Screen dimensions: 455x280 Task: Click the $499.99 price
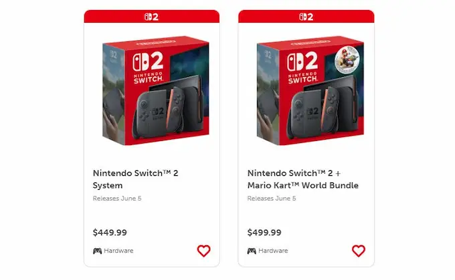coord(264,233)
